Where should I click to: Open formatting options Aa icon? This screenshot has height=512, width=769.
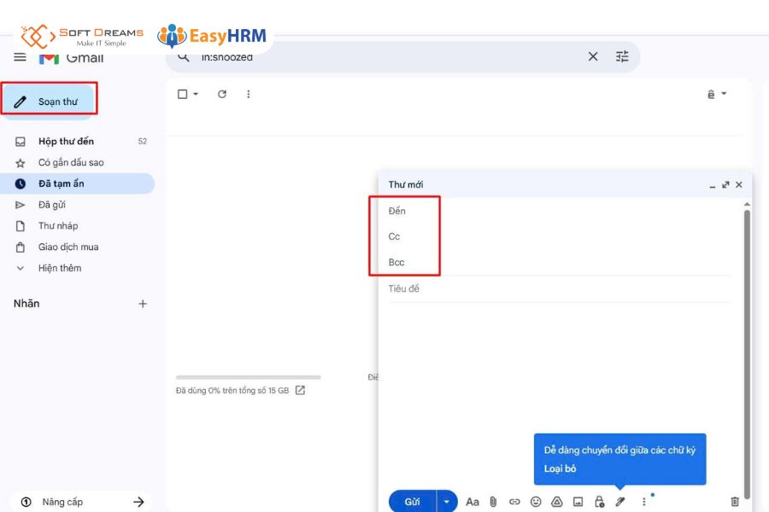(x=473, y=502)
